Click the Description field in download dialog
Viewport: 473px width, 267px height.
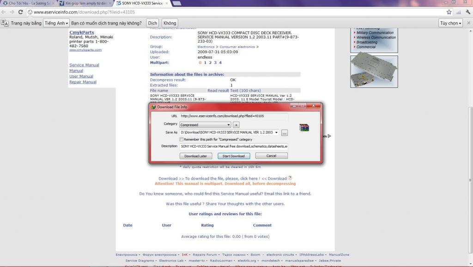pyautogui.click(x=234, y=146)
